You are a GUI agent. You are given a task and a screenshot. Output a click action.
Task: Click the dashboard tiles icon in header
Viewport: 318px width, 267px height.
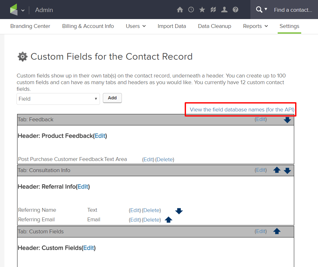tap(213, 10)
